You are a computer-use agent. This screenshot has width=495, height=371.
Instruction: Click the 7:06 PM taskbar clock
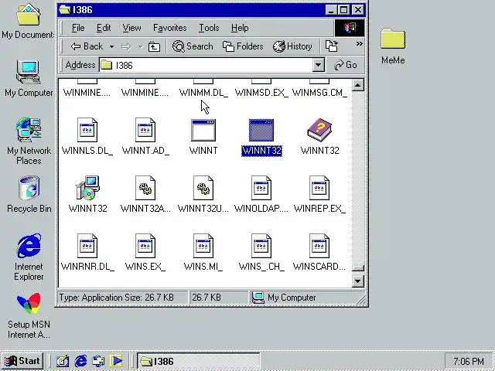click(469, 361)
